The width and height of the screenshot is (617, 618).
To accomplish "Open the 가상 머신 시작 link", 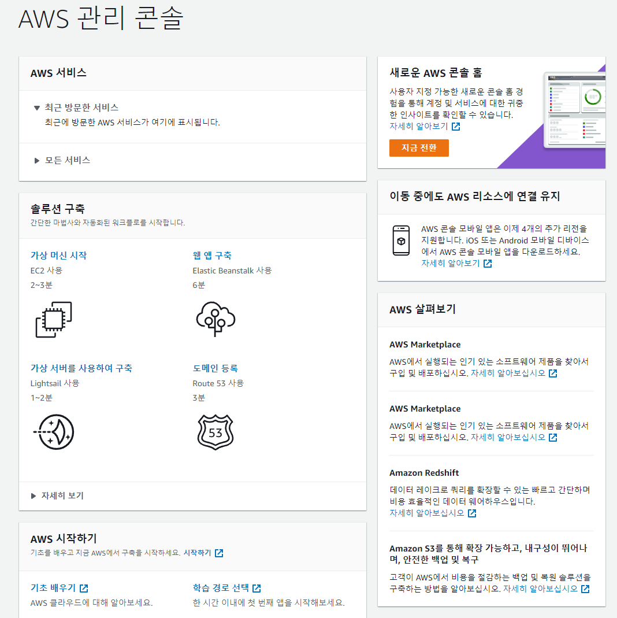I will (59, 256).
